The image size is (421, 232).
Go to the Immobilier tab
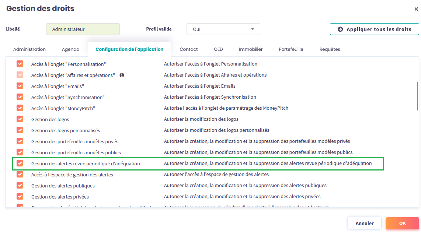coord(251,49)
